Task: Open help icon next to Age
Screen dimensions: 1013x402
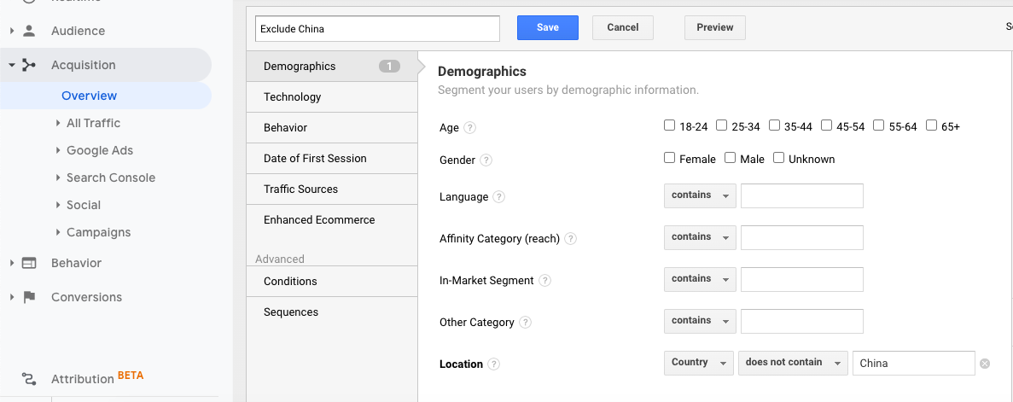Action: click(x=469, y=128)
